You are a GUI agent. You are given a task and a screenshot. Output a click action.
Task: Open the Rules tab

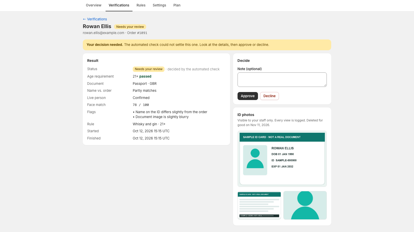(x=141, y=5)
